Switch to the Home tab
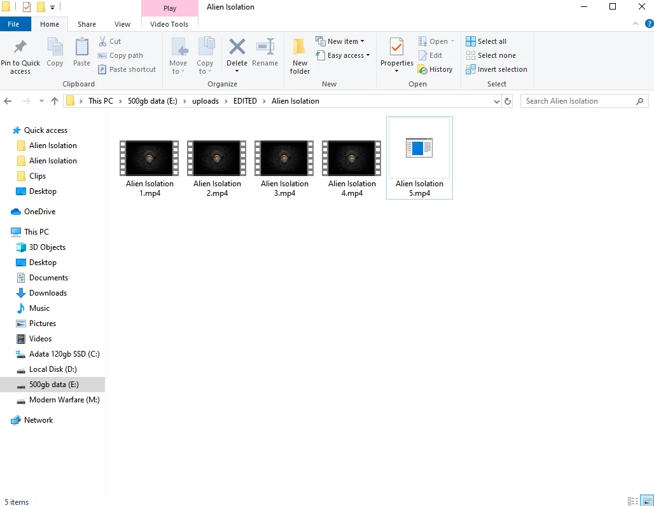The width and height of the screenshot is (654, 506). (50, 24)
